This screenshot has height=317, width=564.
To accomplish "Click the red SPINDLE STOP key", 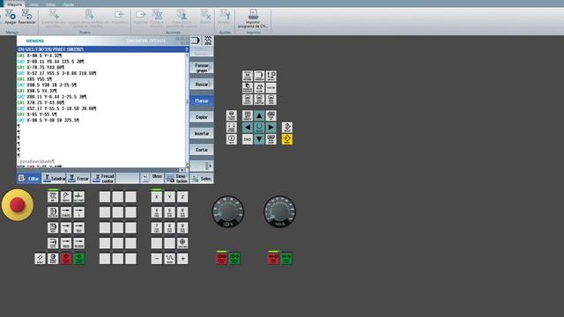I will click(221, 258).
